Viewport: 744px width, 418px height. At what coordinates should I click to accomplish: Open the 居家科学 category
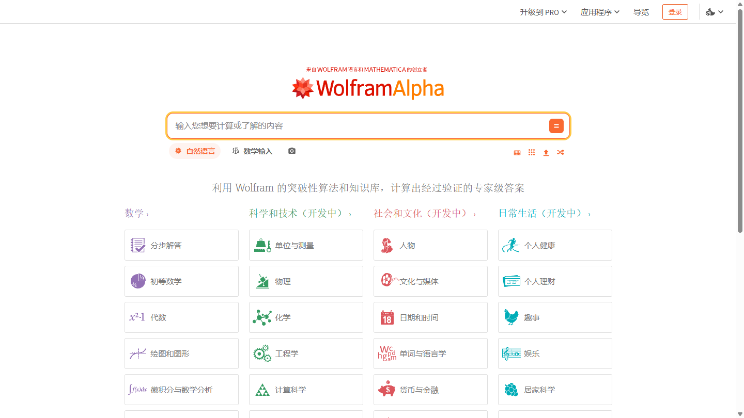555,390
